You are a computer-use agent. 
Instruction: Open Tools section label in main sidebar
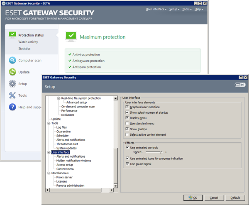[22, 95]
